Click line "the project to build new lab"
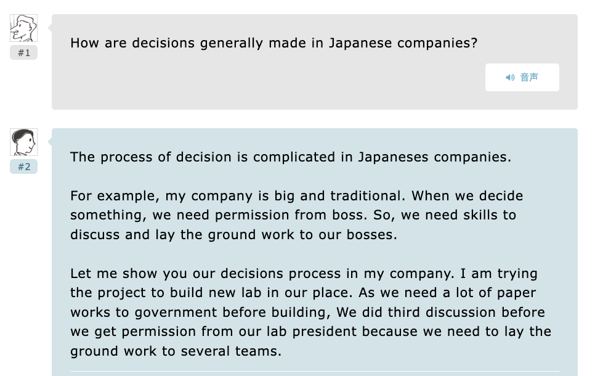The height and width of the screenshot is (376, 595). click(303, 293)
